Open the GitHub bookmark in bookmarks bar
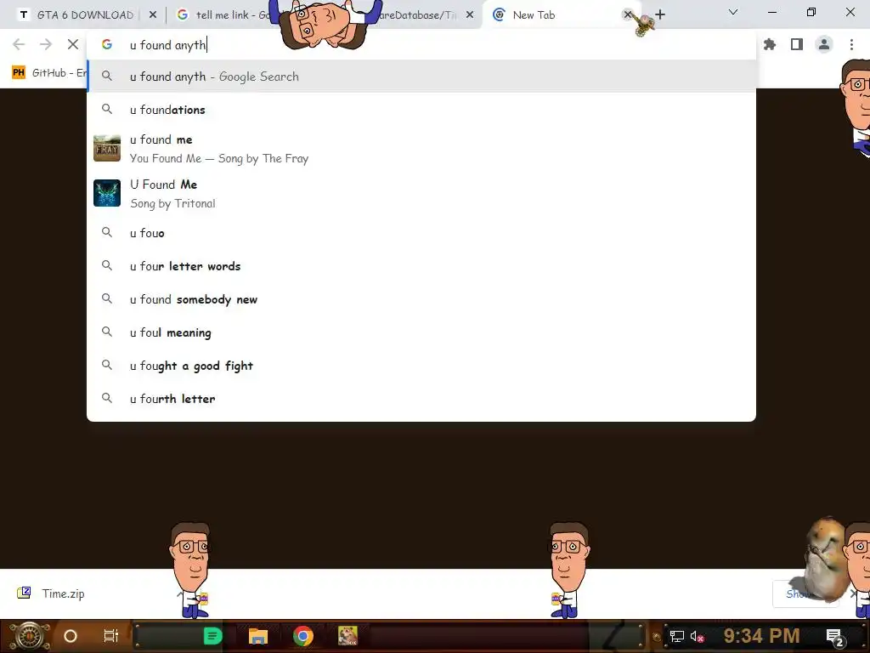 click(x=48, y=73)
